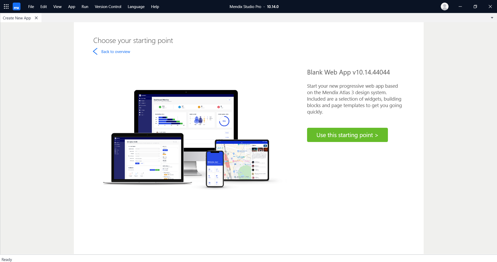This screenshot has width=497, height=262.
Task: Click the template device preview image
Action: (x=186, y=138)
